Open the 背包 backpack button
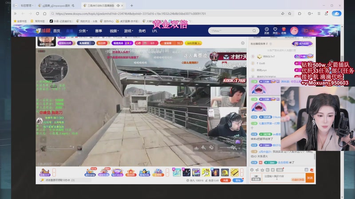Screen dimensions: 355x199 click(238, 180)
